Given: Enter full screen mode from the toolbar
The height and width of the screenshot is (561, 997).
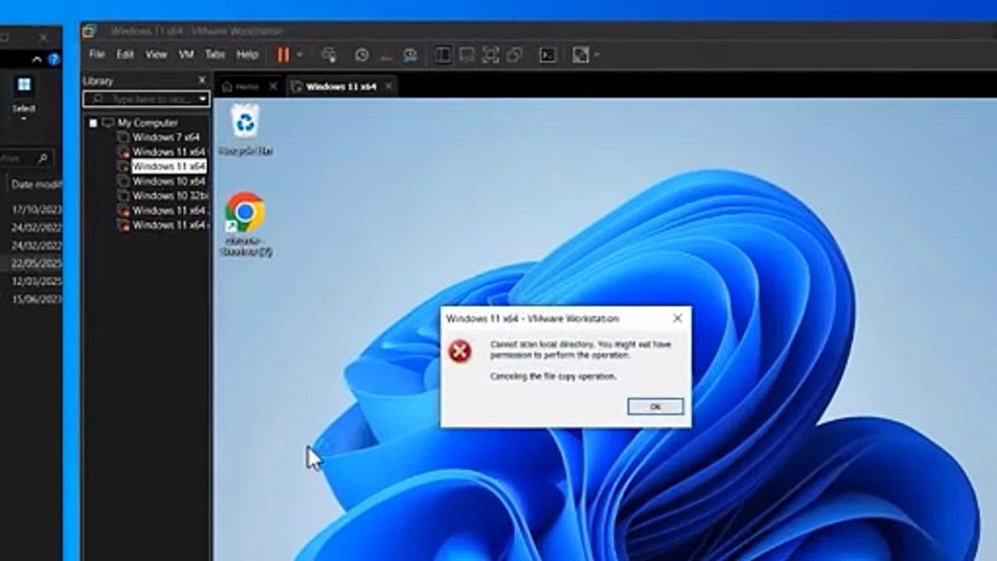Looking at the screenshot, I should 491,55.
